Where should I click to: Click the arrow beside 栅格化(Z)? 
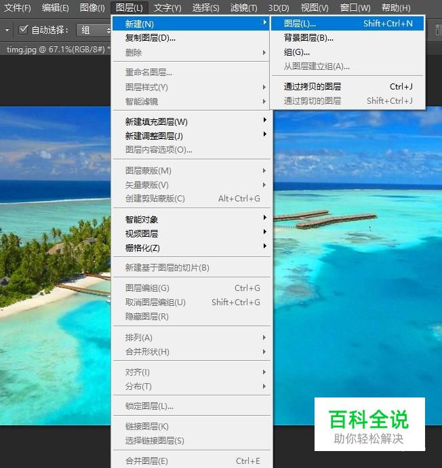pyautogui.click(x=264, y=246)
